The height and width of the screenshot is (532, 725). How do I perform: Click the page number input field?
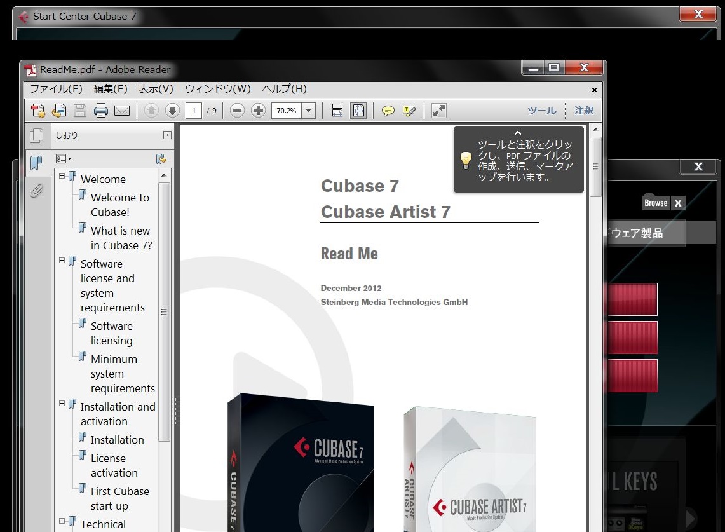click(194, 111)
